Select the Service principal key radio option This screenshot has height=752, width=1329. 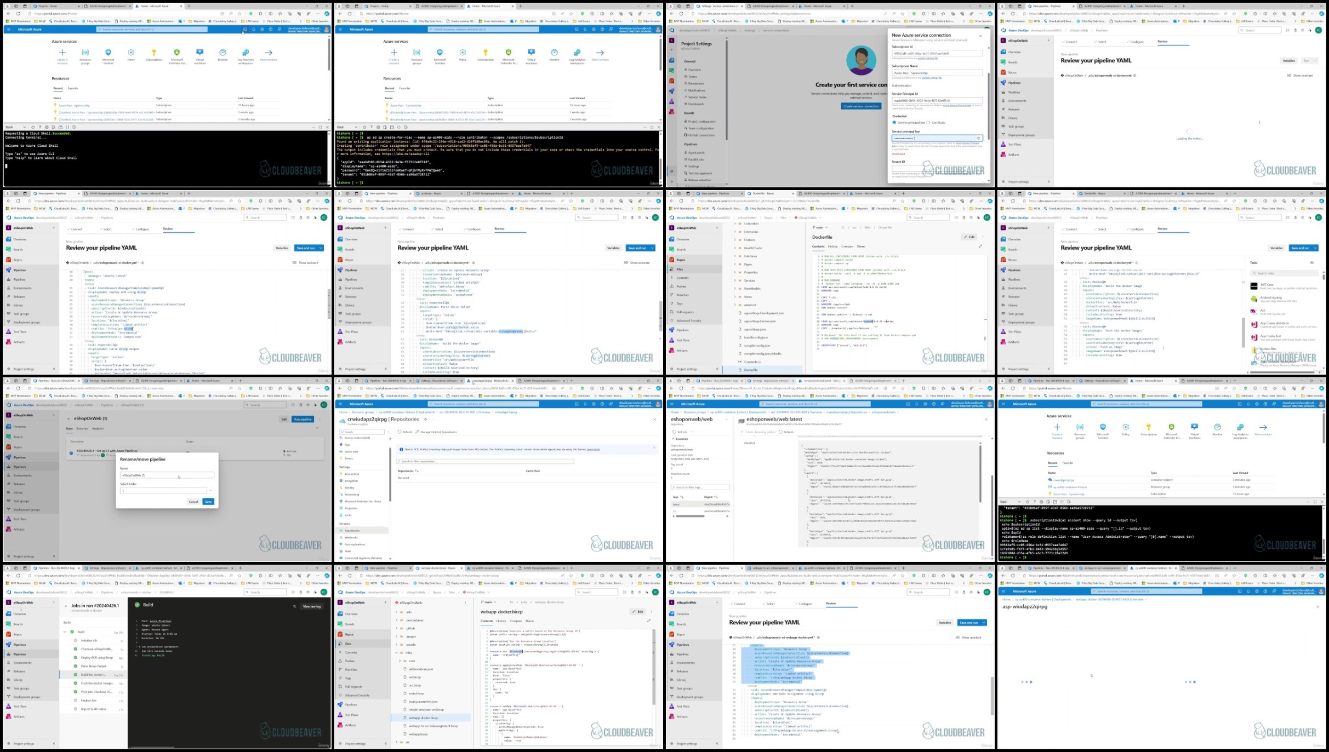[894, 123]
